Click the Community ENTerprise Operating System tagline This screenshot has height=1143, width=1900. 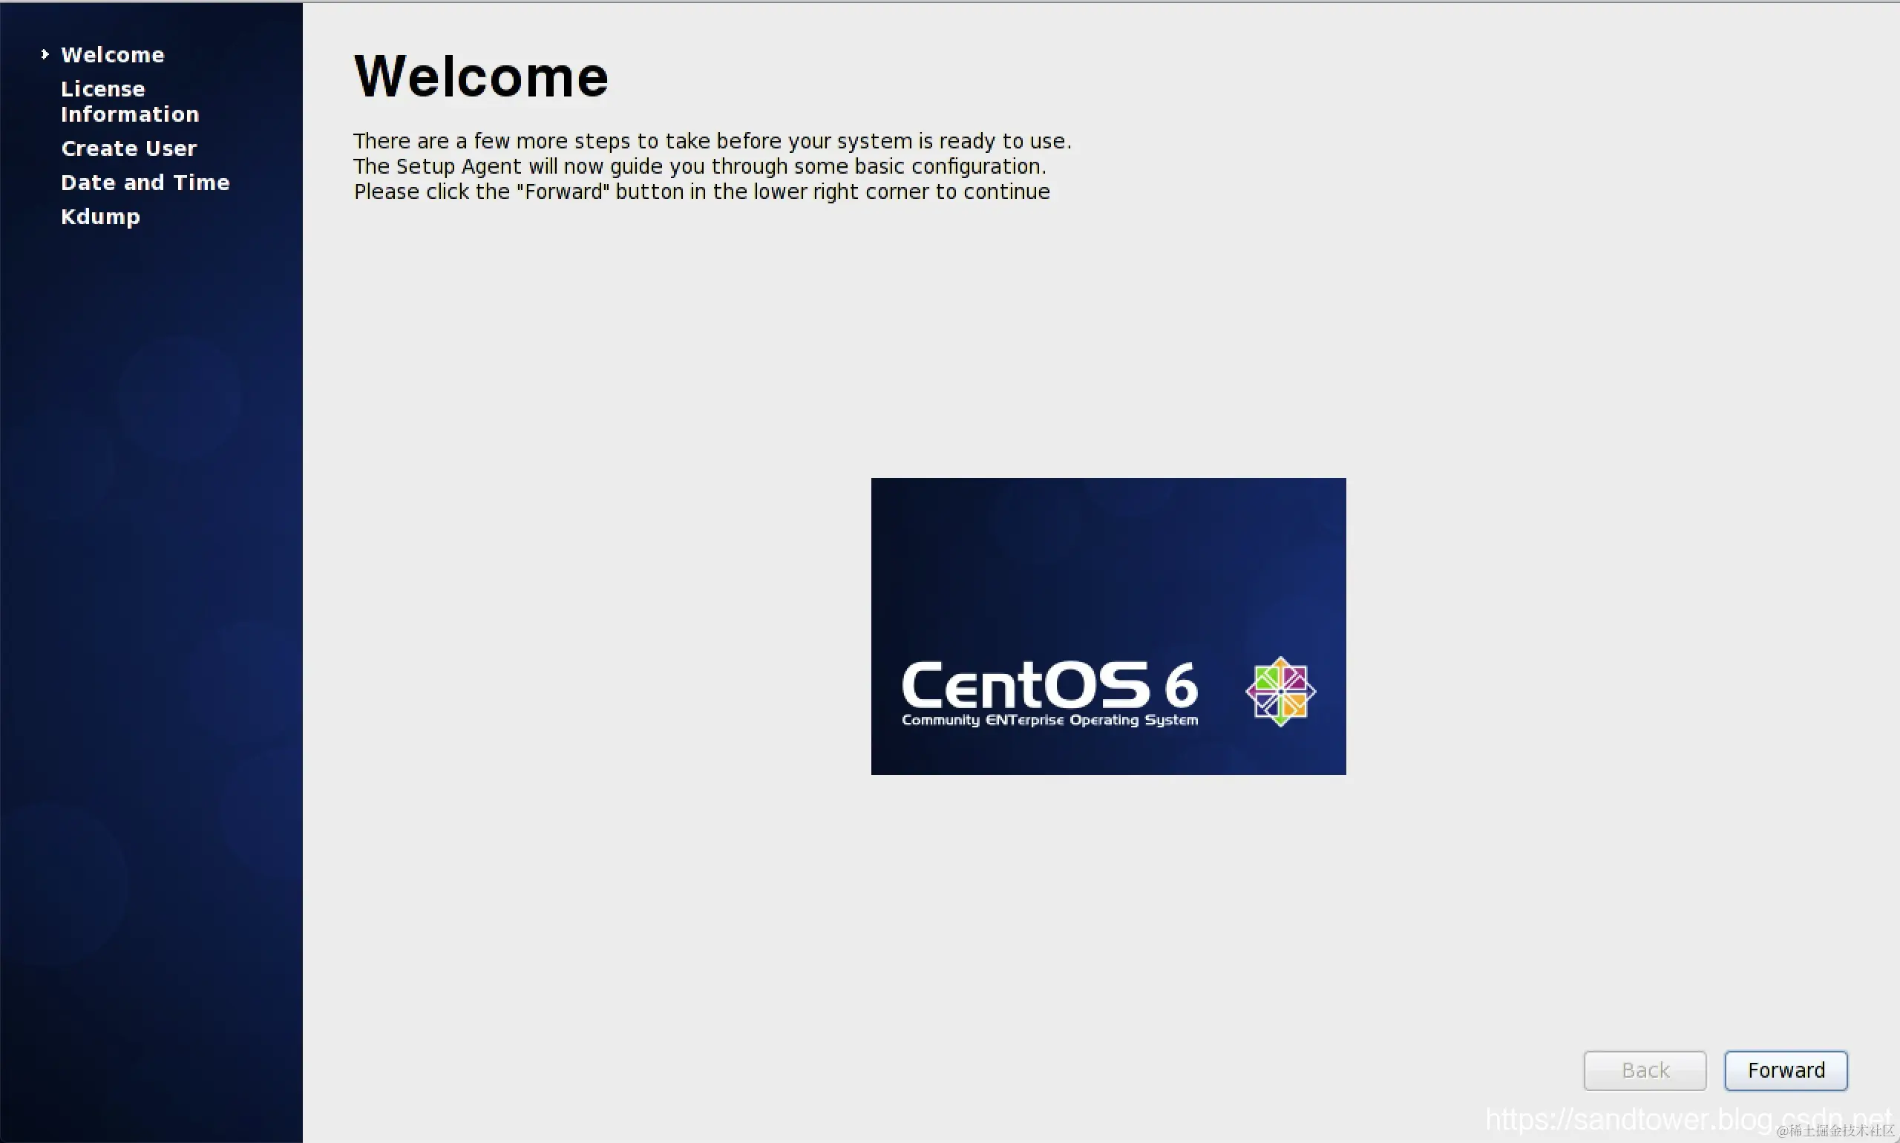coord(1049,720)
